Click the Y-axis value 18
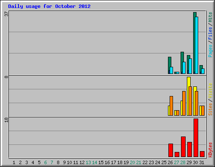Image resolution: width=215 pixels, height=167 pixels. (6, 120)
